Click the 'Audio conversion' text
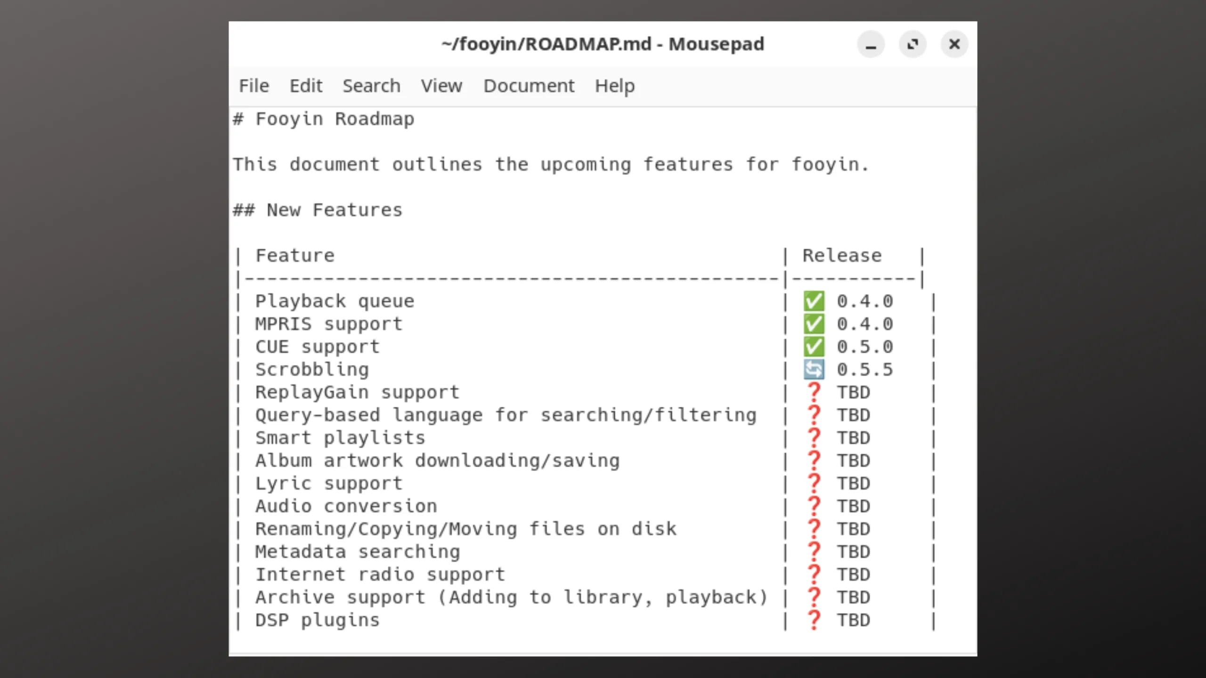Viewport: 1206px width, 678px height. click(346, 506)
